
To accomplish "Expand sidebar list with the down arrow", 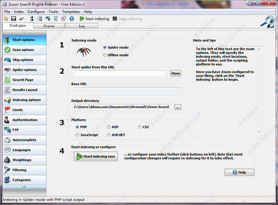I will [24, 187].
